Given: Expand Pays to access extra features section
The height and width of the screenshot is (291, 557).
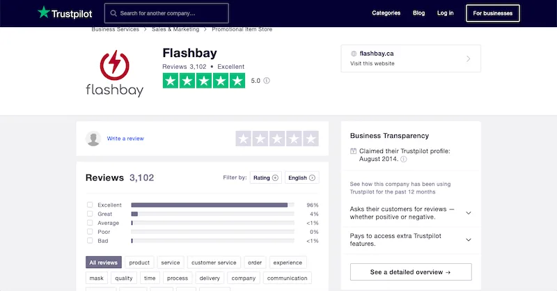Looking at the screenshot, I should click(469, 240).
